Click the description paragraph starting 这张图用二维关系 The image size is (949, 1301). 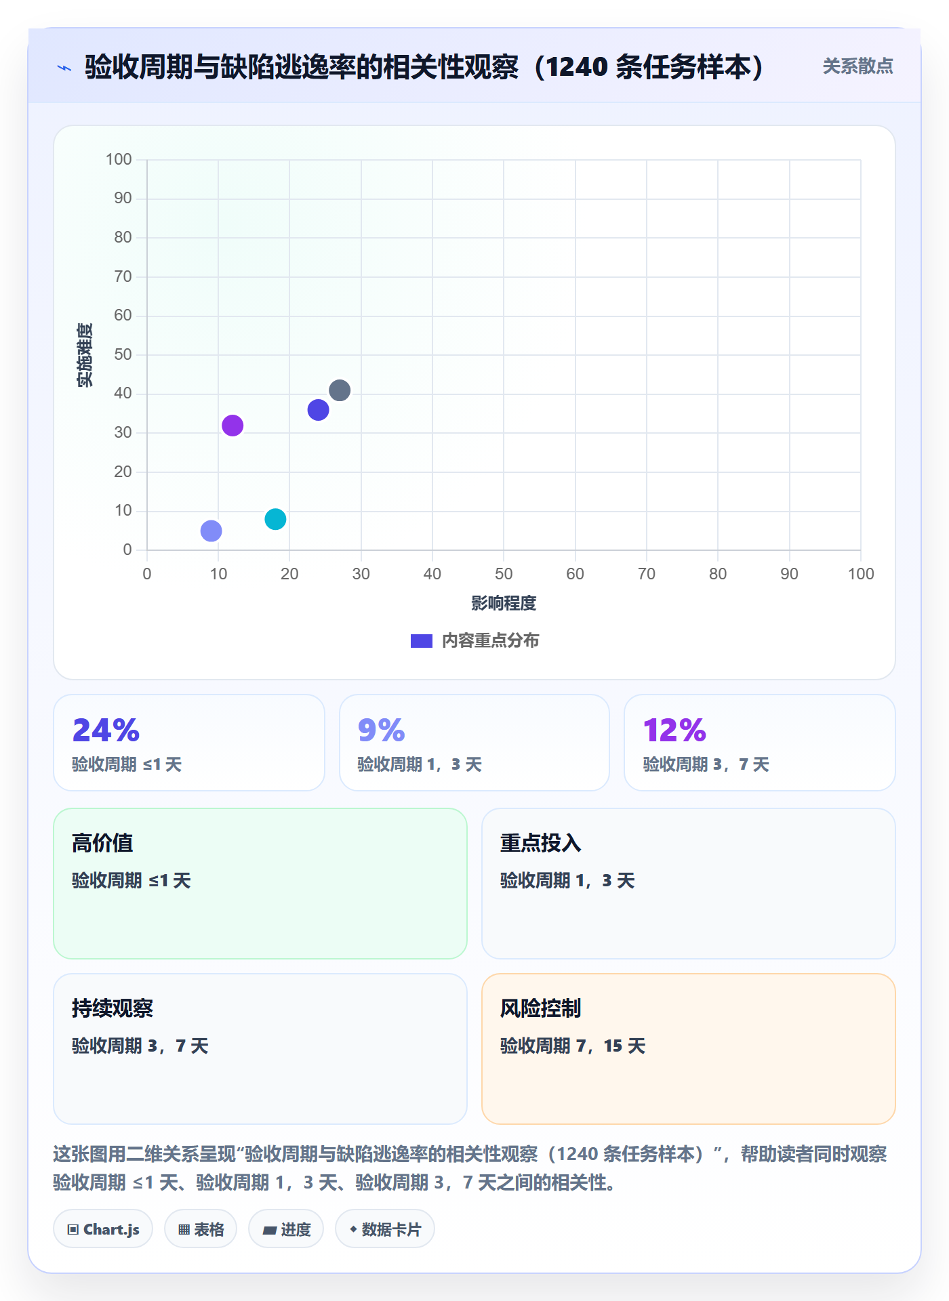[470, 1168]
